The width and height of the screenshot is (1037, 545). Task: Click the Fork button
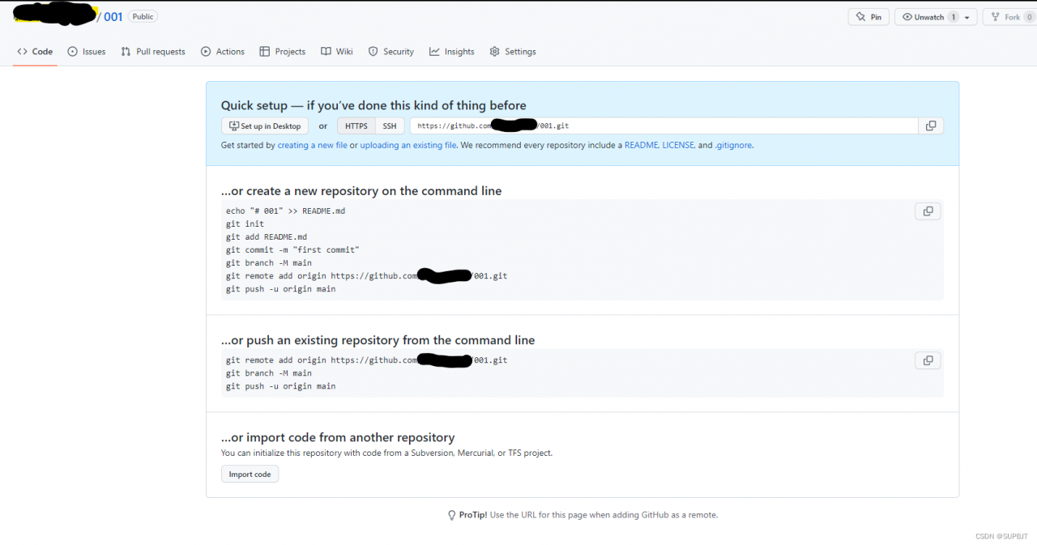click(x=1009, y=17)
